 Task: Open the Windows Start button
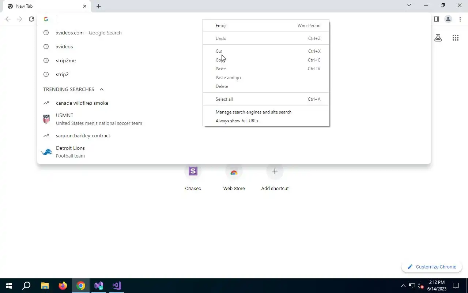[x=9, y=286]
